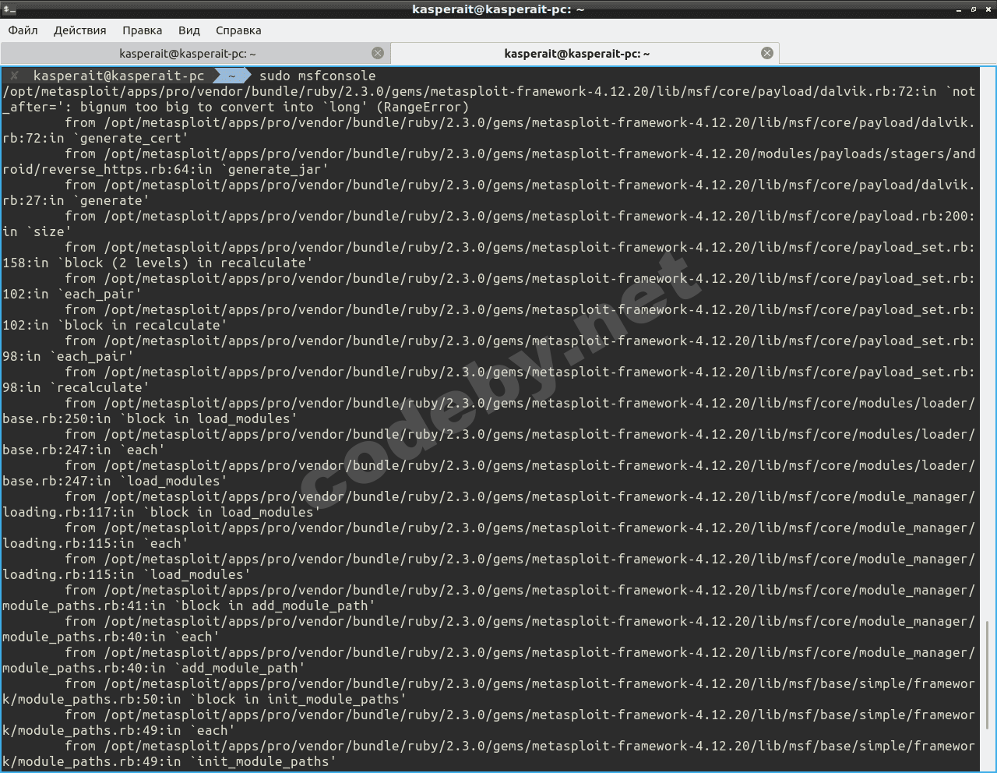This screenshot has height=773, width=997.
Task: Click "`block (2 levels) in recalculate'" text
Action: click(x=185, y=263)
